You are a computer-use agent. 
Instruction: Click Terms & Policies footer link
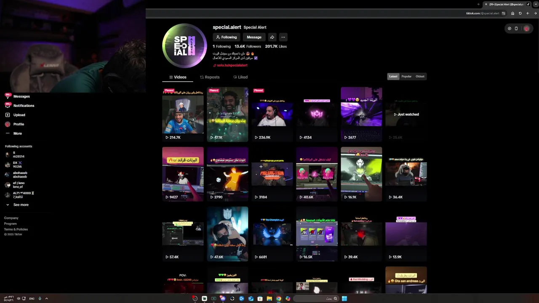coord(16,229)
